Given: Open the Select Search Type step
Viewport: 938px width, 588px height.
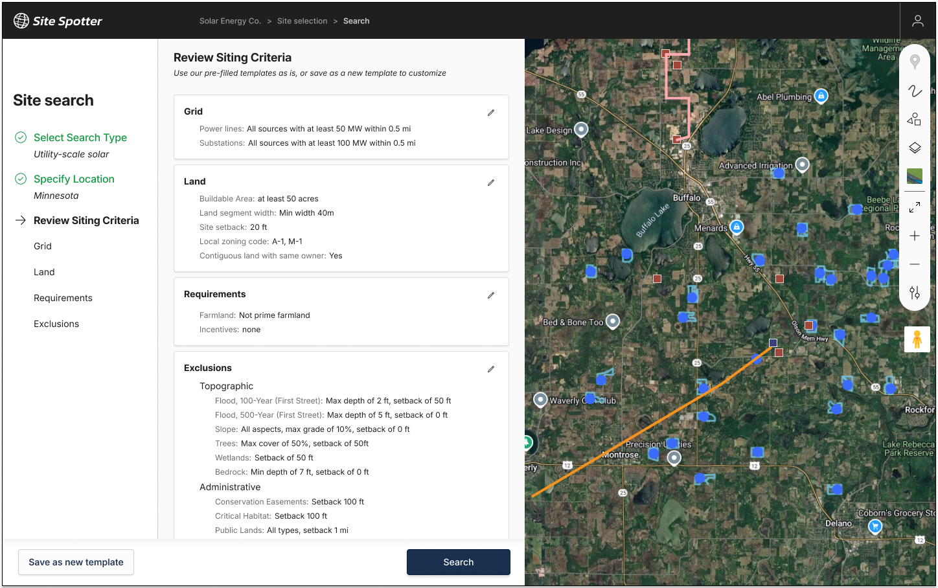Looking at the screenshot, I should tap(80, 137).
